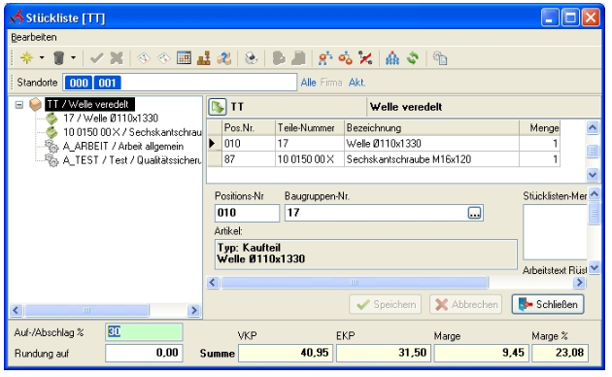Viewport: 612px width, 377px height.
Task: Click the first diamond-shaped diagram toolbar icon
Action: click(x=144, y=58)
